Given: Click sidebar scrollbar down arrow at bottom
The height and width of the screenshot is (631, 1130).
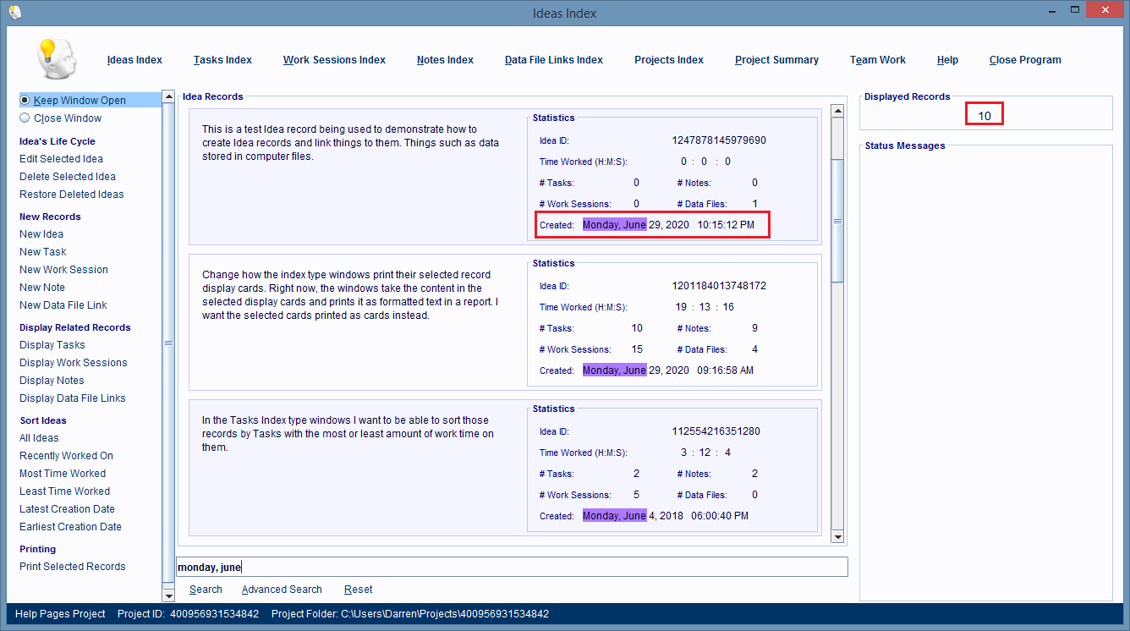Looking at the screenshot, I should pos(167,596).
